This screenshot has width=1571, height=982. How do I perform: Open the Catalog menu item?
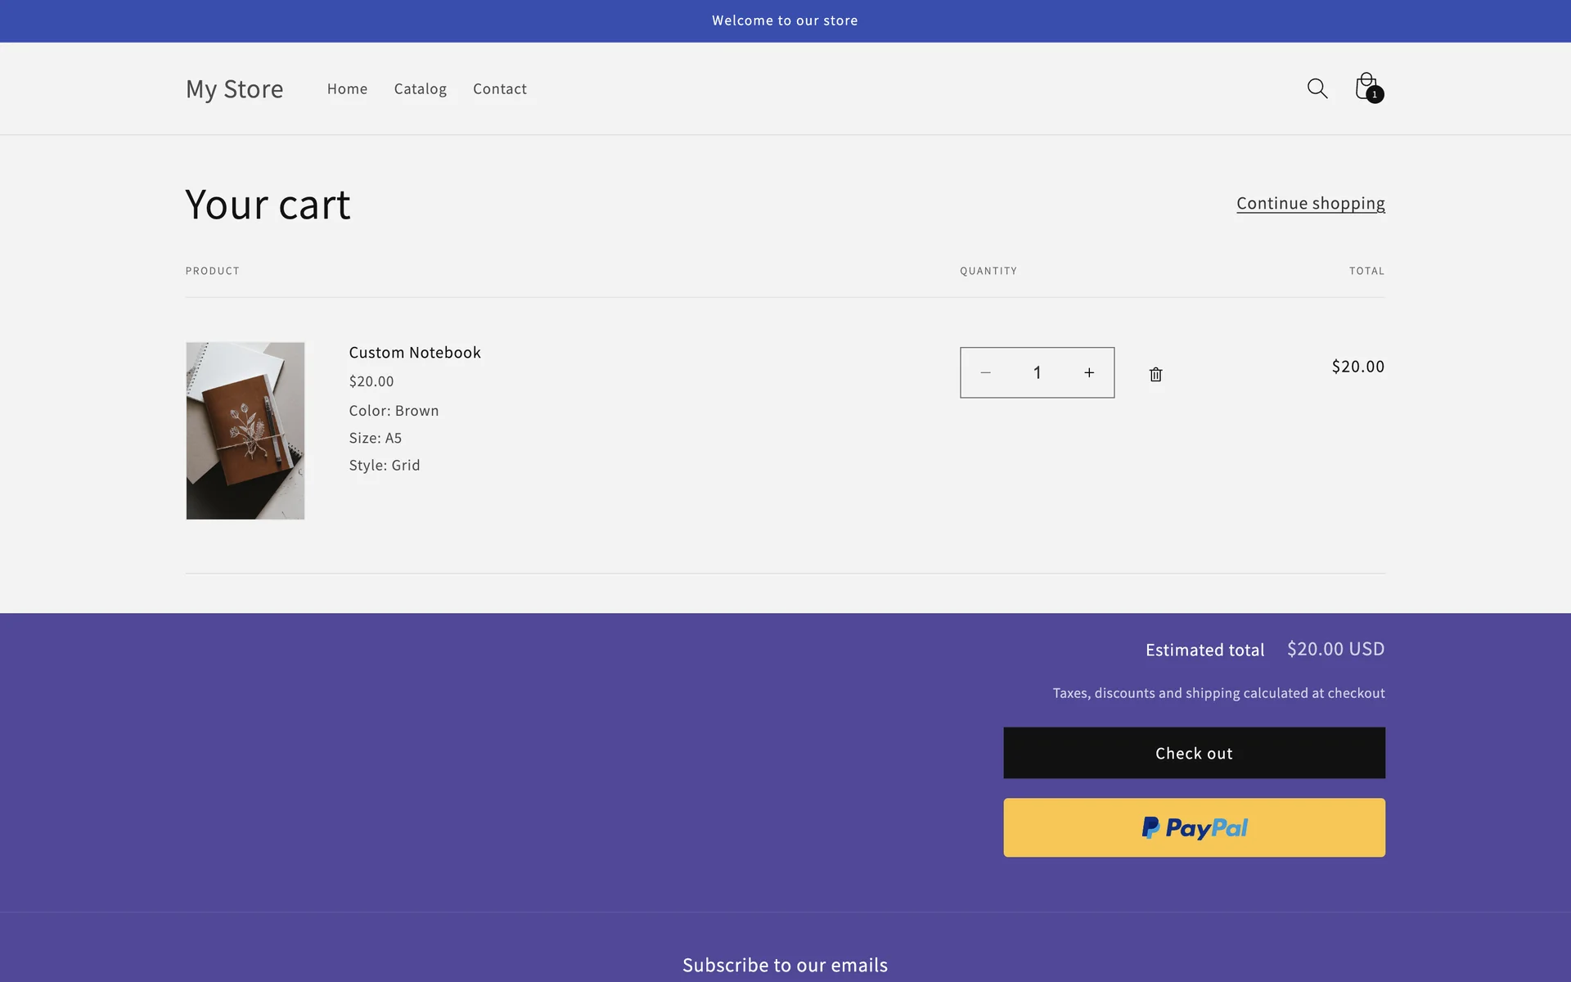point(420,88)
